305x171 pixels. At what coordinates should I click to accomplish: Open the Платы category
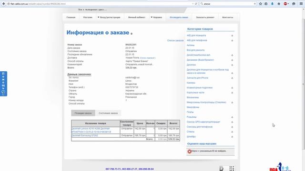[x=190, y=112]
